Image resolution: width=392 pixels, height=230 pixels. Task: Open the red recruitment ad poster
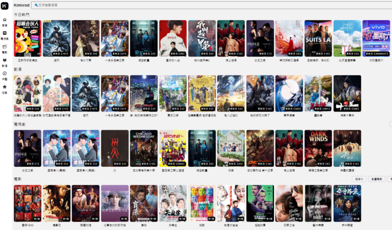pos(27,38)
